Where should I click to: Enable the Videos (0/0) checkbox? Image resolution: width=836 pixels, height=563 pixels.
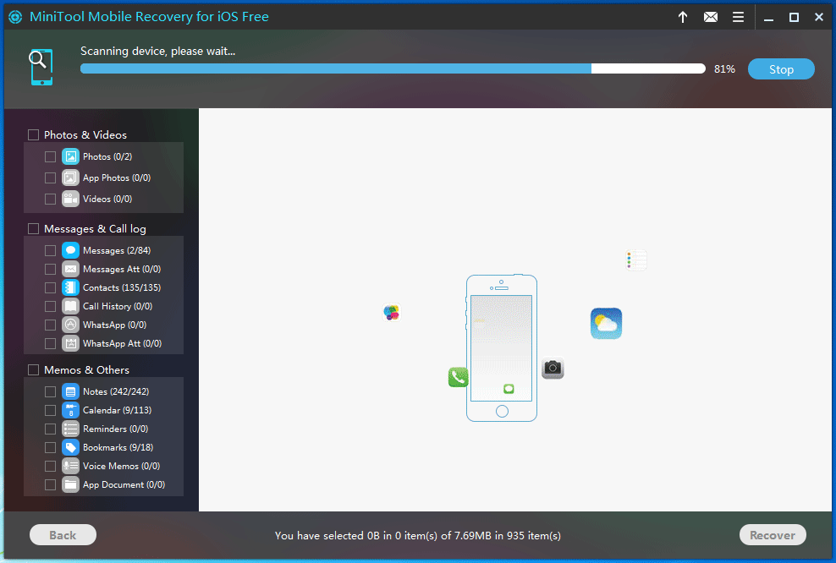tap(50, 199)
